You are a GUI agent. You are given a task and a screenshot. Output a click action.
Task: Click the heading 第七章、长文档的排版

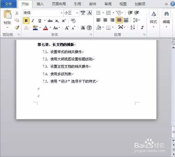pyautogui.click(x=56, y=45)
